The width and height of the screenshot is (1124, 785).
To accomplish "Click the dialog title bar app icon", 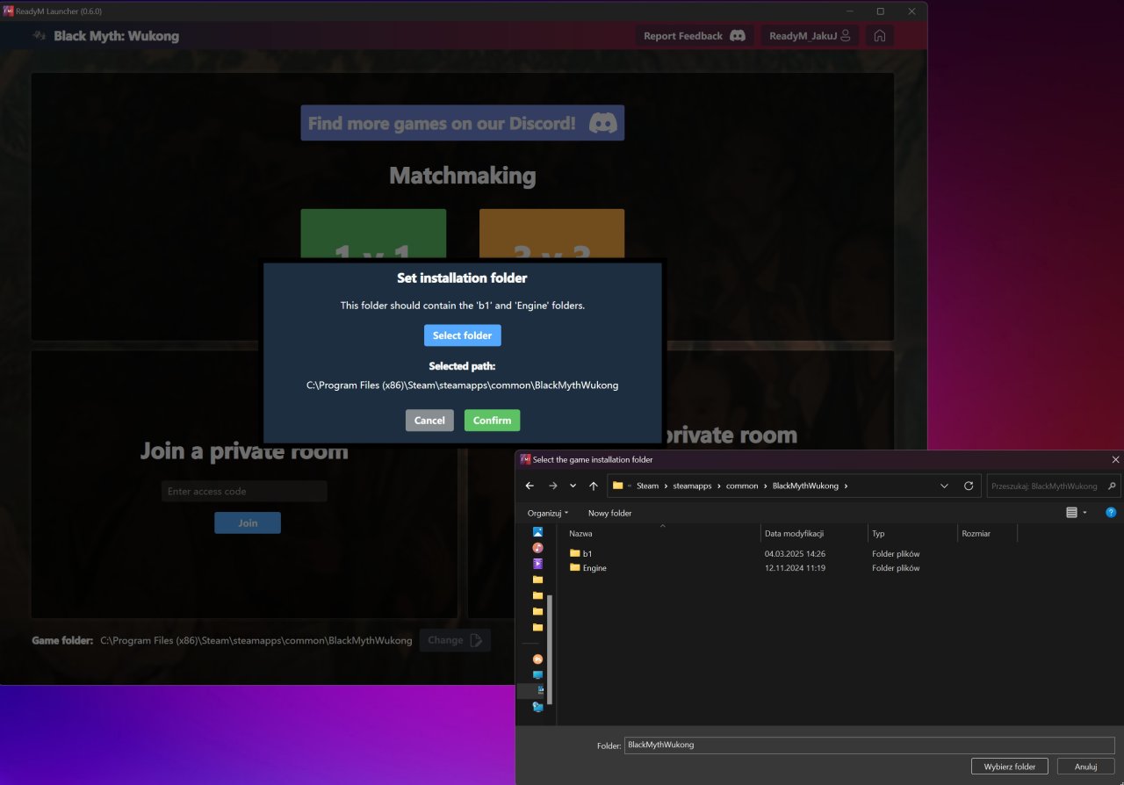I will click(x=525, y=459).
